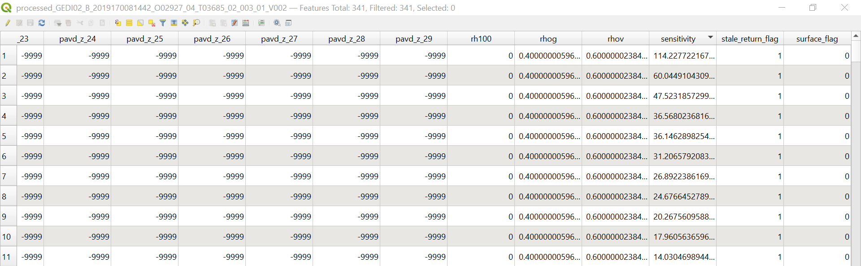Select all features icon
The width and height of the screenshot is (861, 266).
click(129, 23)
